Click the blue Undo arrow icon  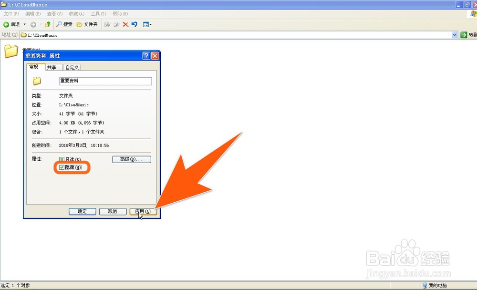click(x=135, y=24)
